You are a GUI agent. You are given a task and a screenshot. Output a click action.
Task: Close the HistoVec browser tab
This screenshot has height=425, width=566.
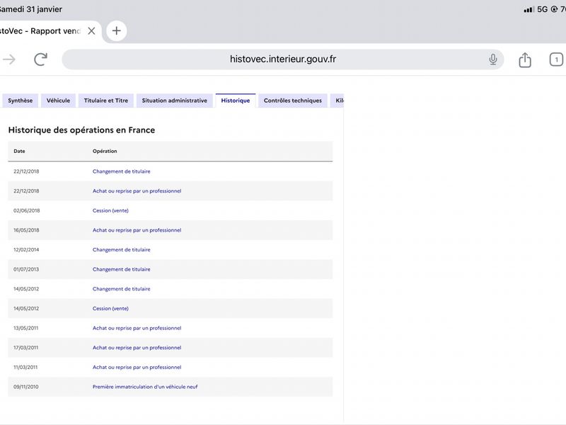[x=91, y=31]
